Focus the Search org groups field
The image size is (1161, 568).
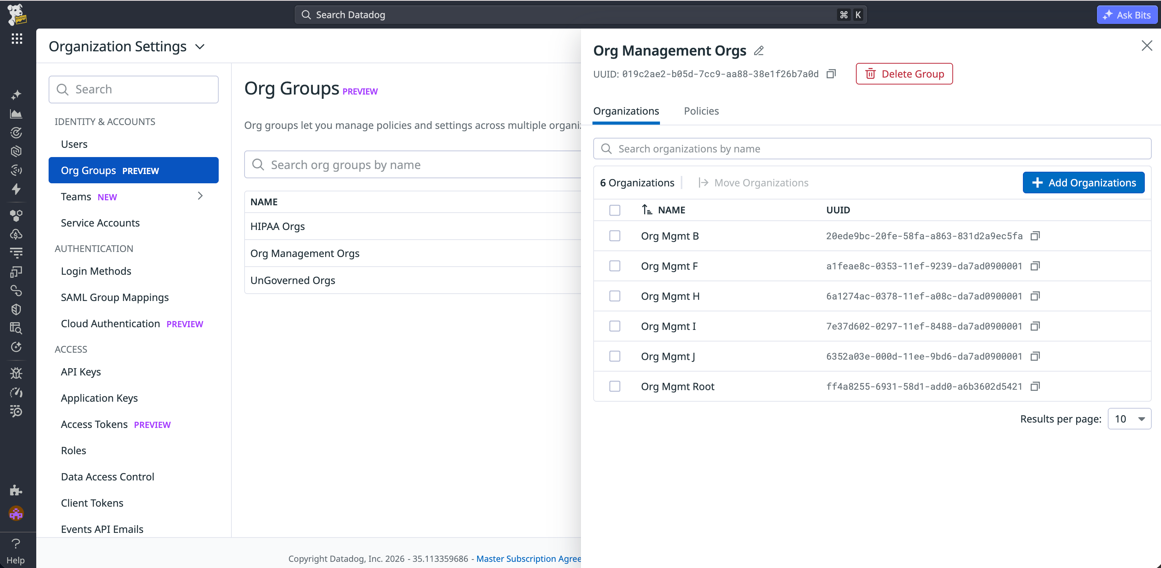tap(412, 164)
